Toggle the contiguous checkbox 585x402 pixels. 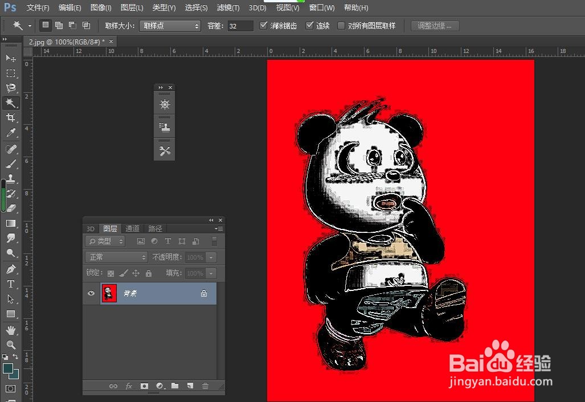tap(309, 26)
